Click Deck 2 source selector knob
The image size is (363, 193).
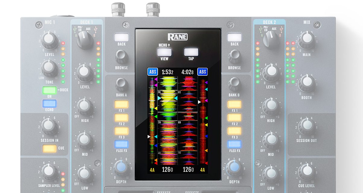[271, 41]
